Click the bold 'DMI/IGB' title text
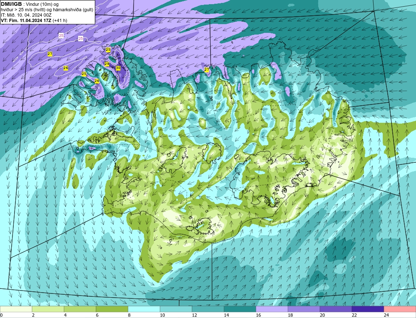 click(11, 4)
